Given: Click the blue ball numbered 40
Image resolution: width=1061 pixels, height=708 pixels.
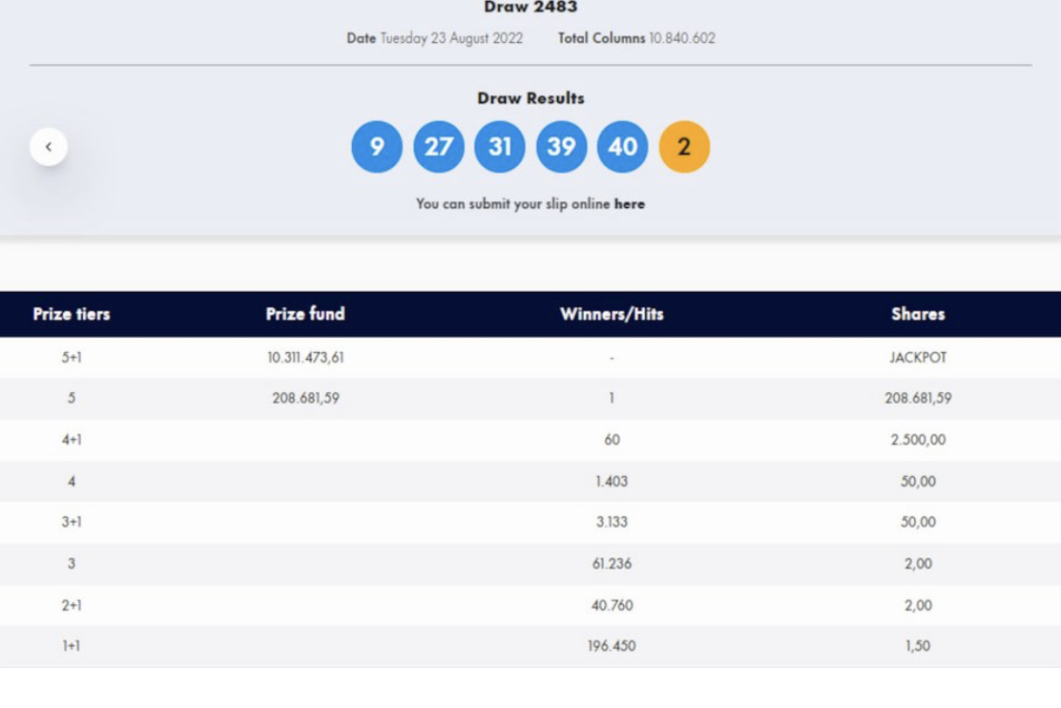Looking at the screenshot, I should (x=622, y=147).
